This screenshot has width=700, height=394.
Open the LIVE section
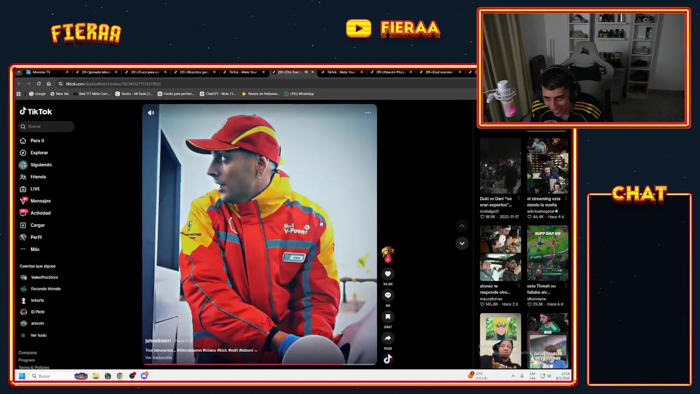pos(30,189)
